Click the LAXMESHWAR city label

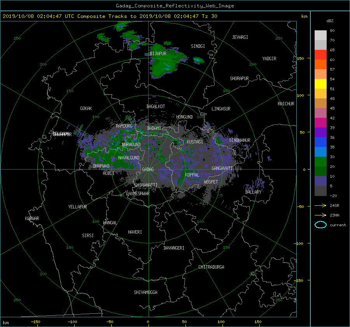pyautogui.click(x=138, y=194)
